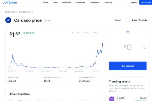This screenshot has width=152, height=101.
Task: Select the 1Y chart range
Action: (91, 32)
